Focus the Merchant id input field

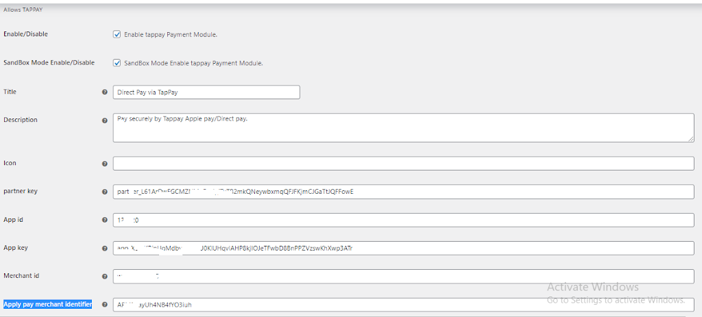[403, 277]
